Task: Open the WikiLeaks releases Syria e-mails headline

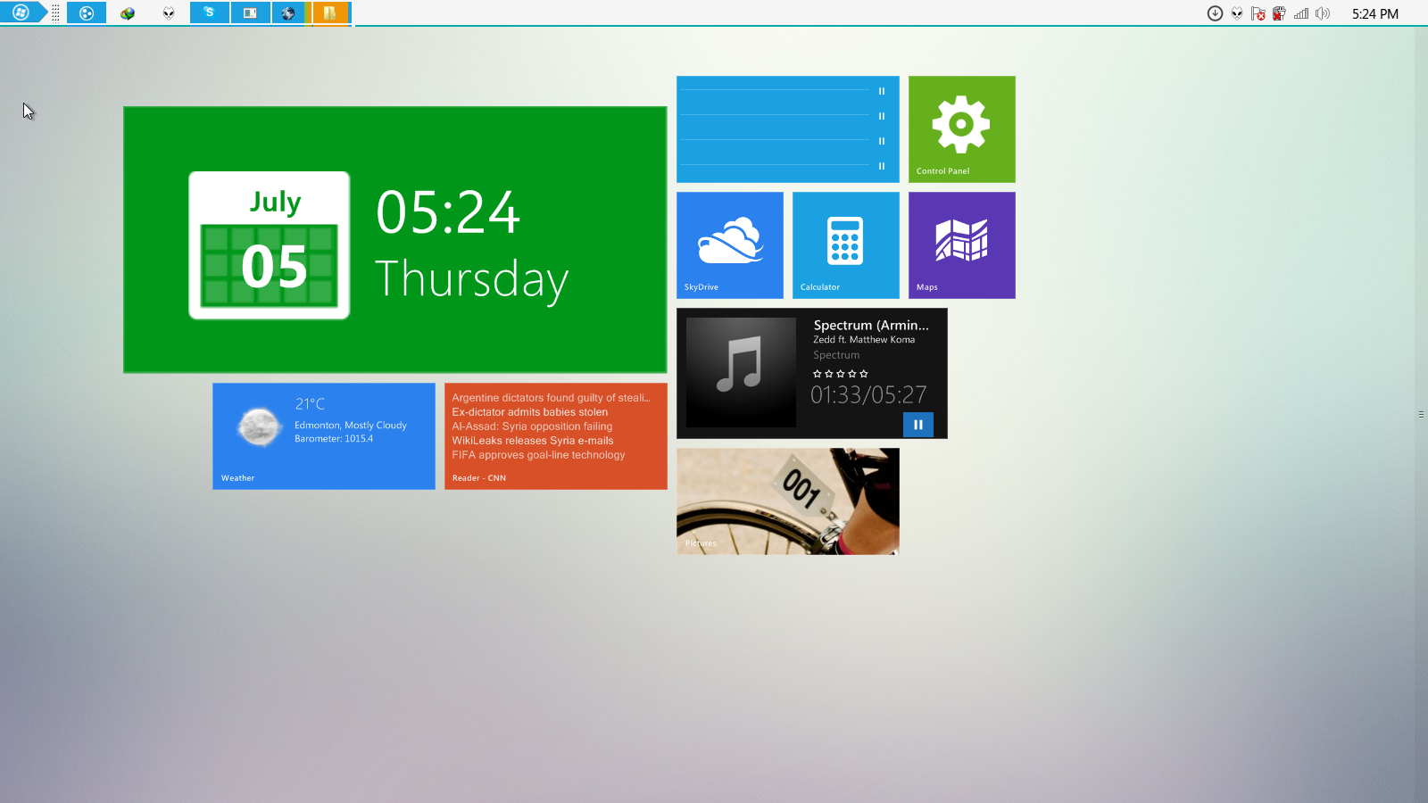Action: pyautogui.click(x=532, y=441)
